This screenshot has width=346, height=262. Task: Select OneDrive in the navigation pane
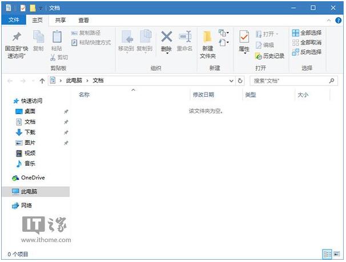pos(28,178)
